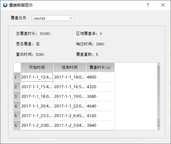Click the table scrollbar down arrow
Viewport: 171px width, 144px height.
(158, 129)
